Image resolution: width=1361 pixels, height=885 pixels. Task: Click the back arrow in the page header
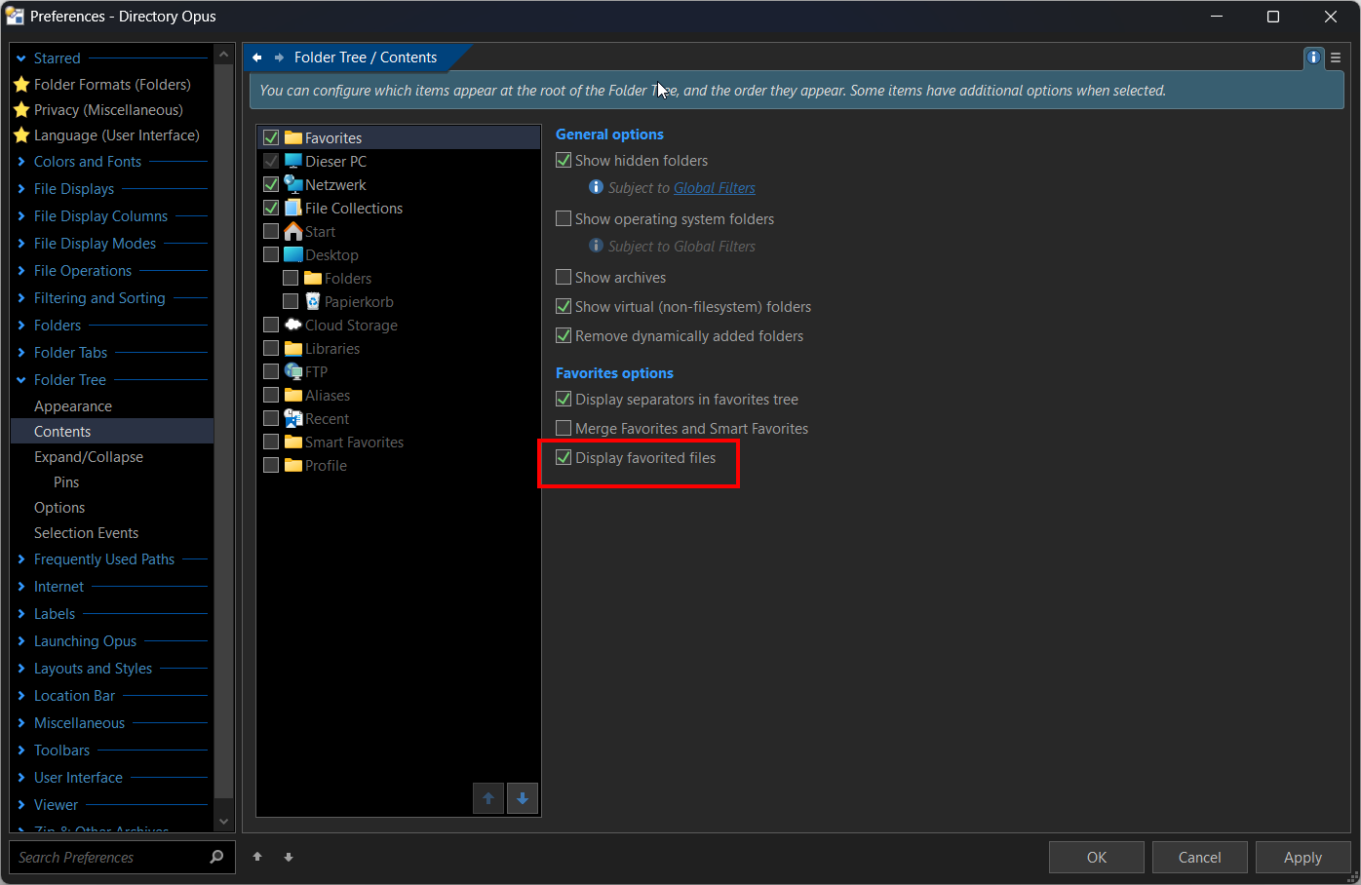tap(257, 58)
